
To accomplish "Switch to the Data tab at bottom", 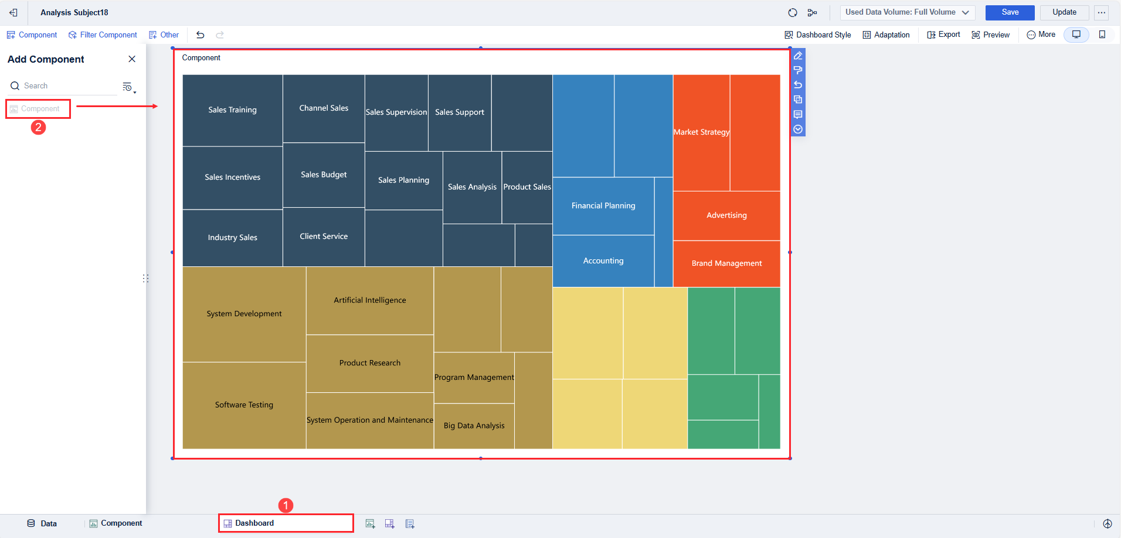I will click(42, 523).
